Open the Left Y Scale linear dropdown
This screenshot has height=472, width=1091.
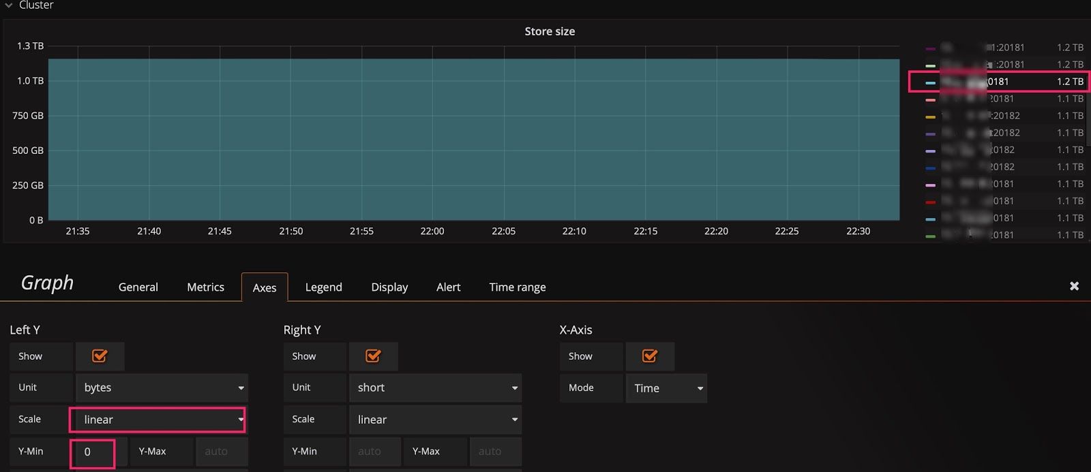(x=158, y=420)
